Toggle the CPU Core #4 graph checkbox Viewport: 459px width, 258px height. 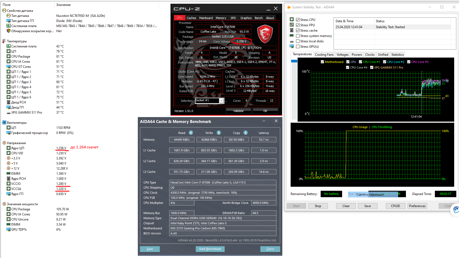click(347, 68)
